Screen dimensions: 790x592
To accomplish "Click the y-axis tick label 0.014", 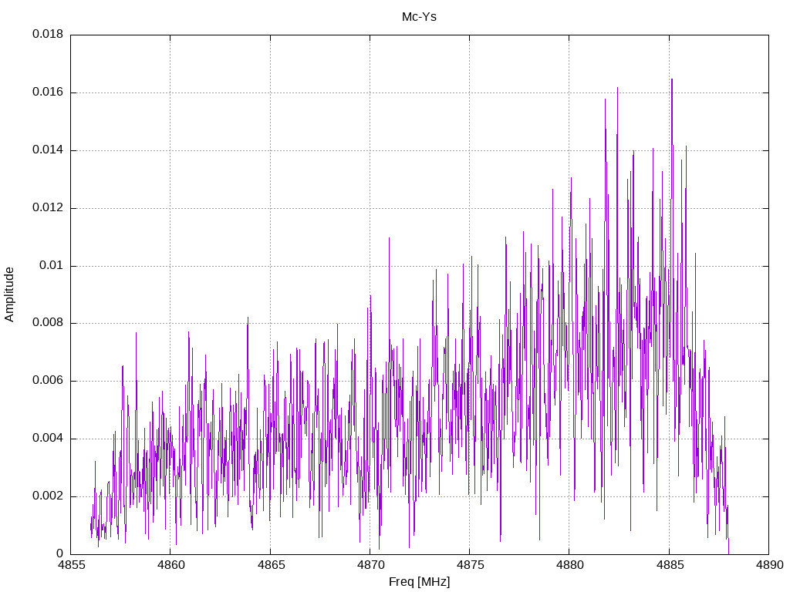I will click(x=48, y=150).
